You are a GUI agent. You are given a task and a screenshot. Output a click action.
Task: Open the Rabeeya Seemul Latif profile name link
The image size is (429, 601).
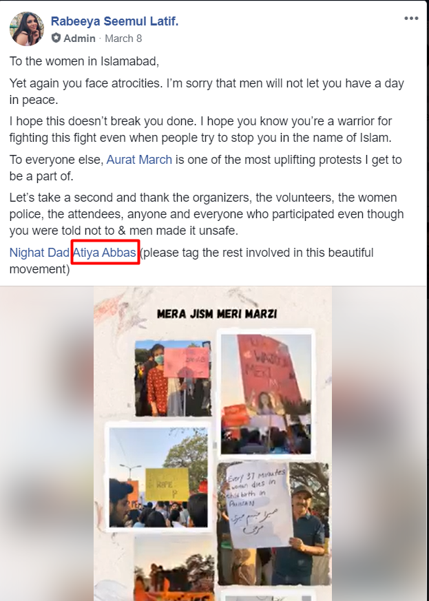[114, 21]
